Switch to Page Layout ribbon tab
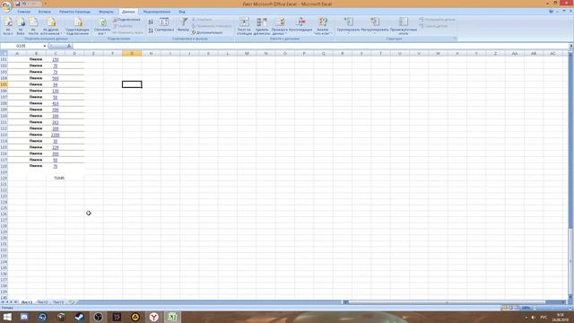Viewport: 574px width, 323px height. pos(74,12)
